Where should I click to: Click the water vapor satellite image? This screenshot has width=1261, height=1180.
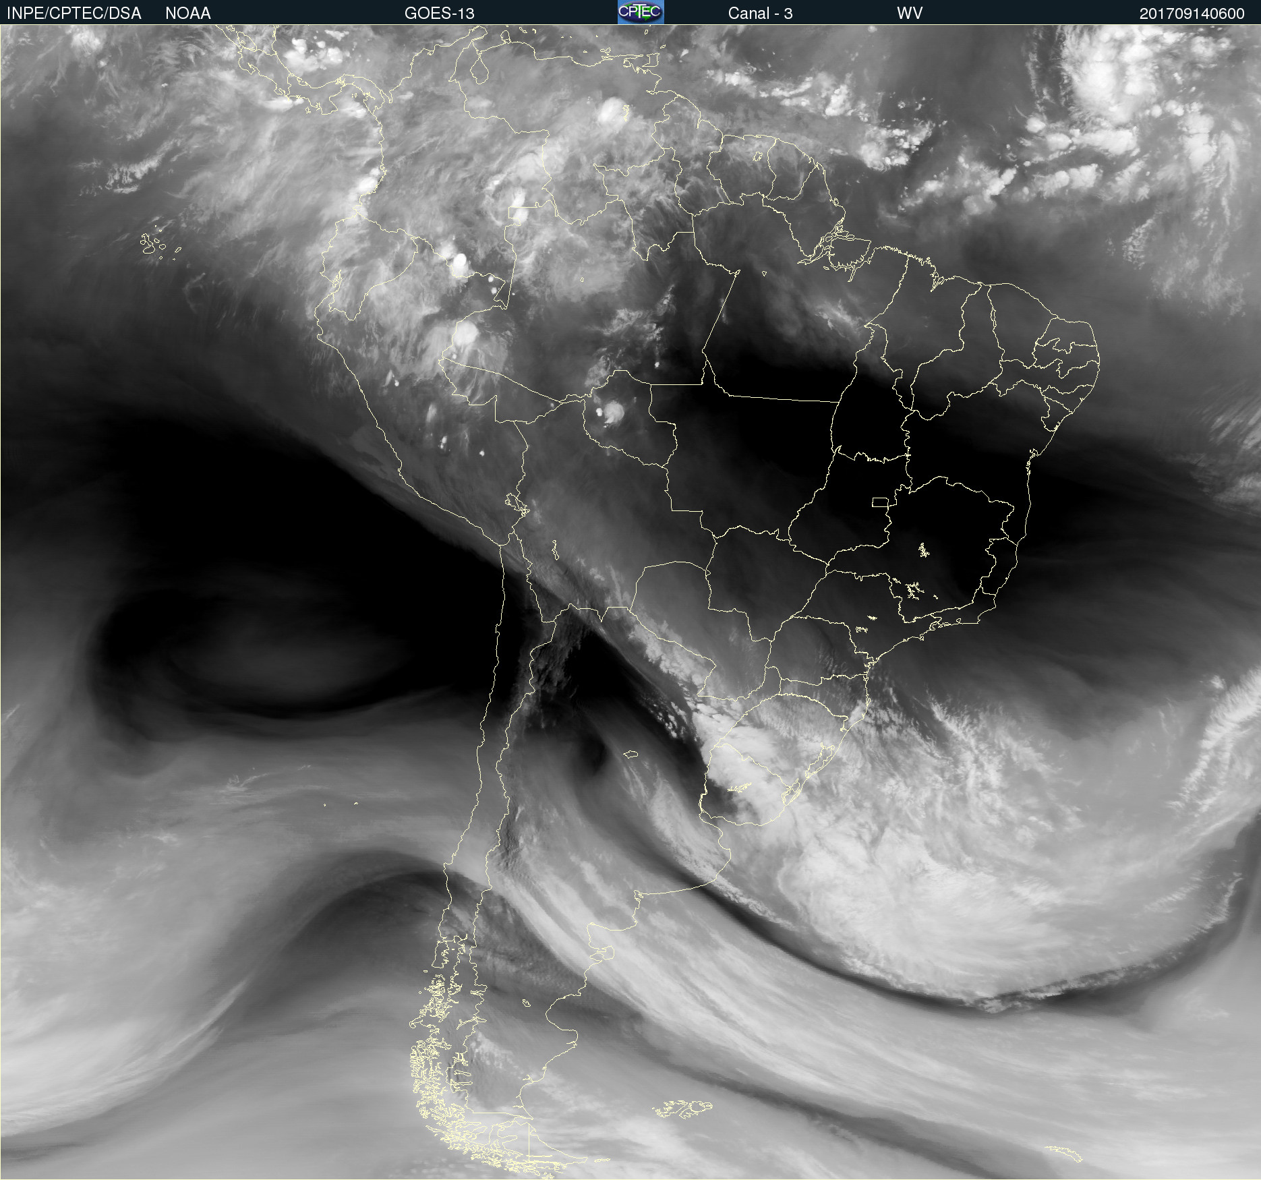point(630,602)
